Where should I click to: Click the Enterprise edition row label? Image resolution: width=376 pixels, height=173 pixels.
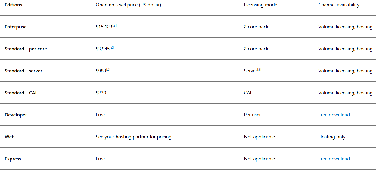click(16, 27)
